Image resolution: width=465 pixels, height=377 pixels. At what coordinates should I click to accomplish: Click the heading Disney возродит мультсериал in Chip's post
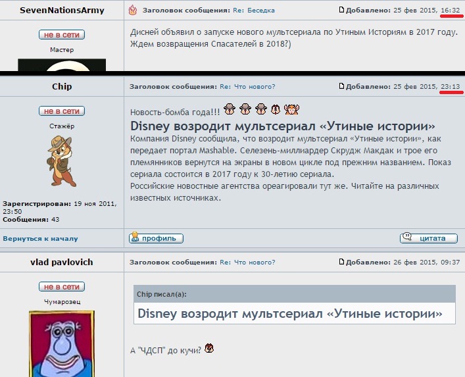tap(283, 126)
